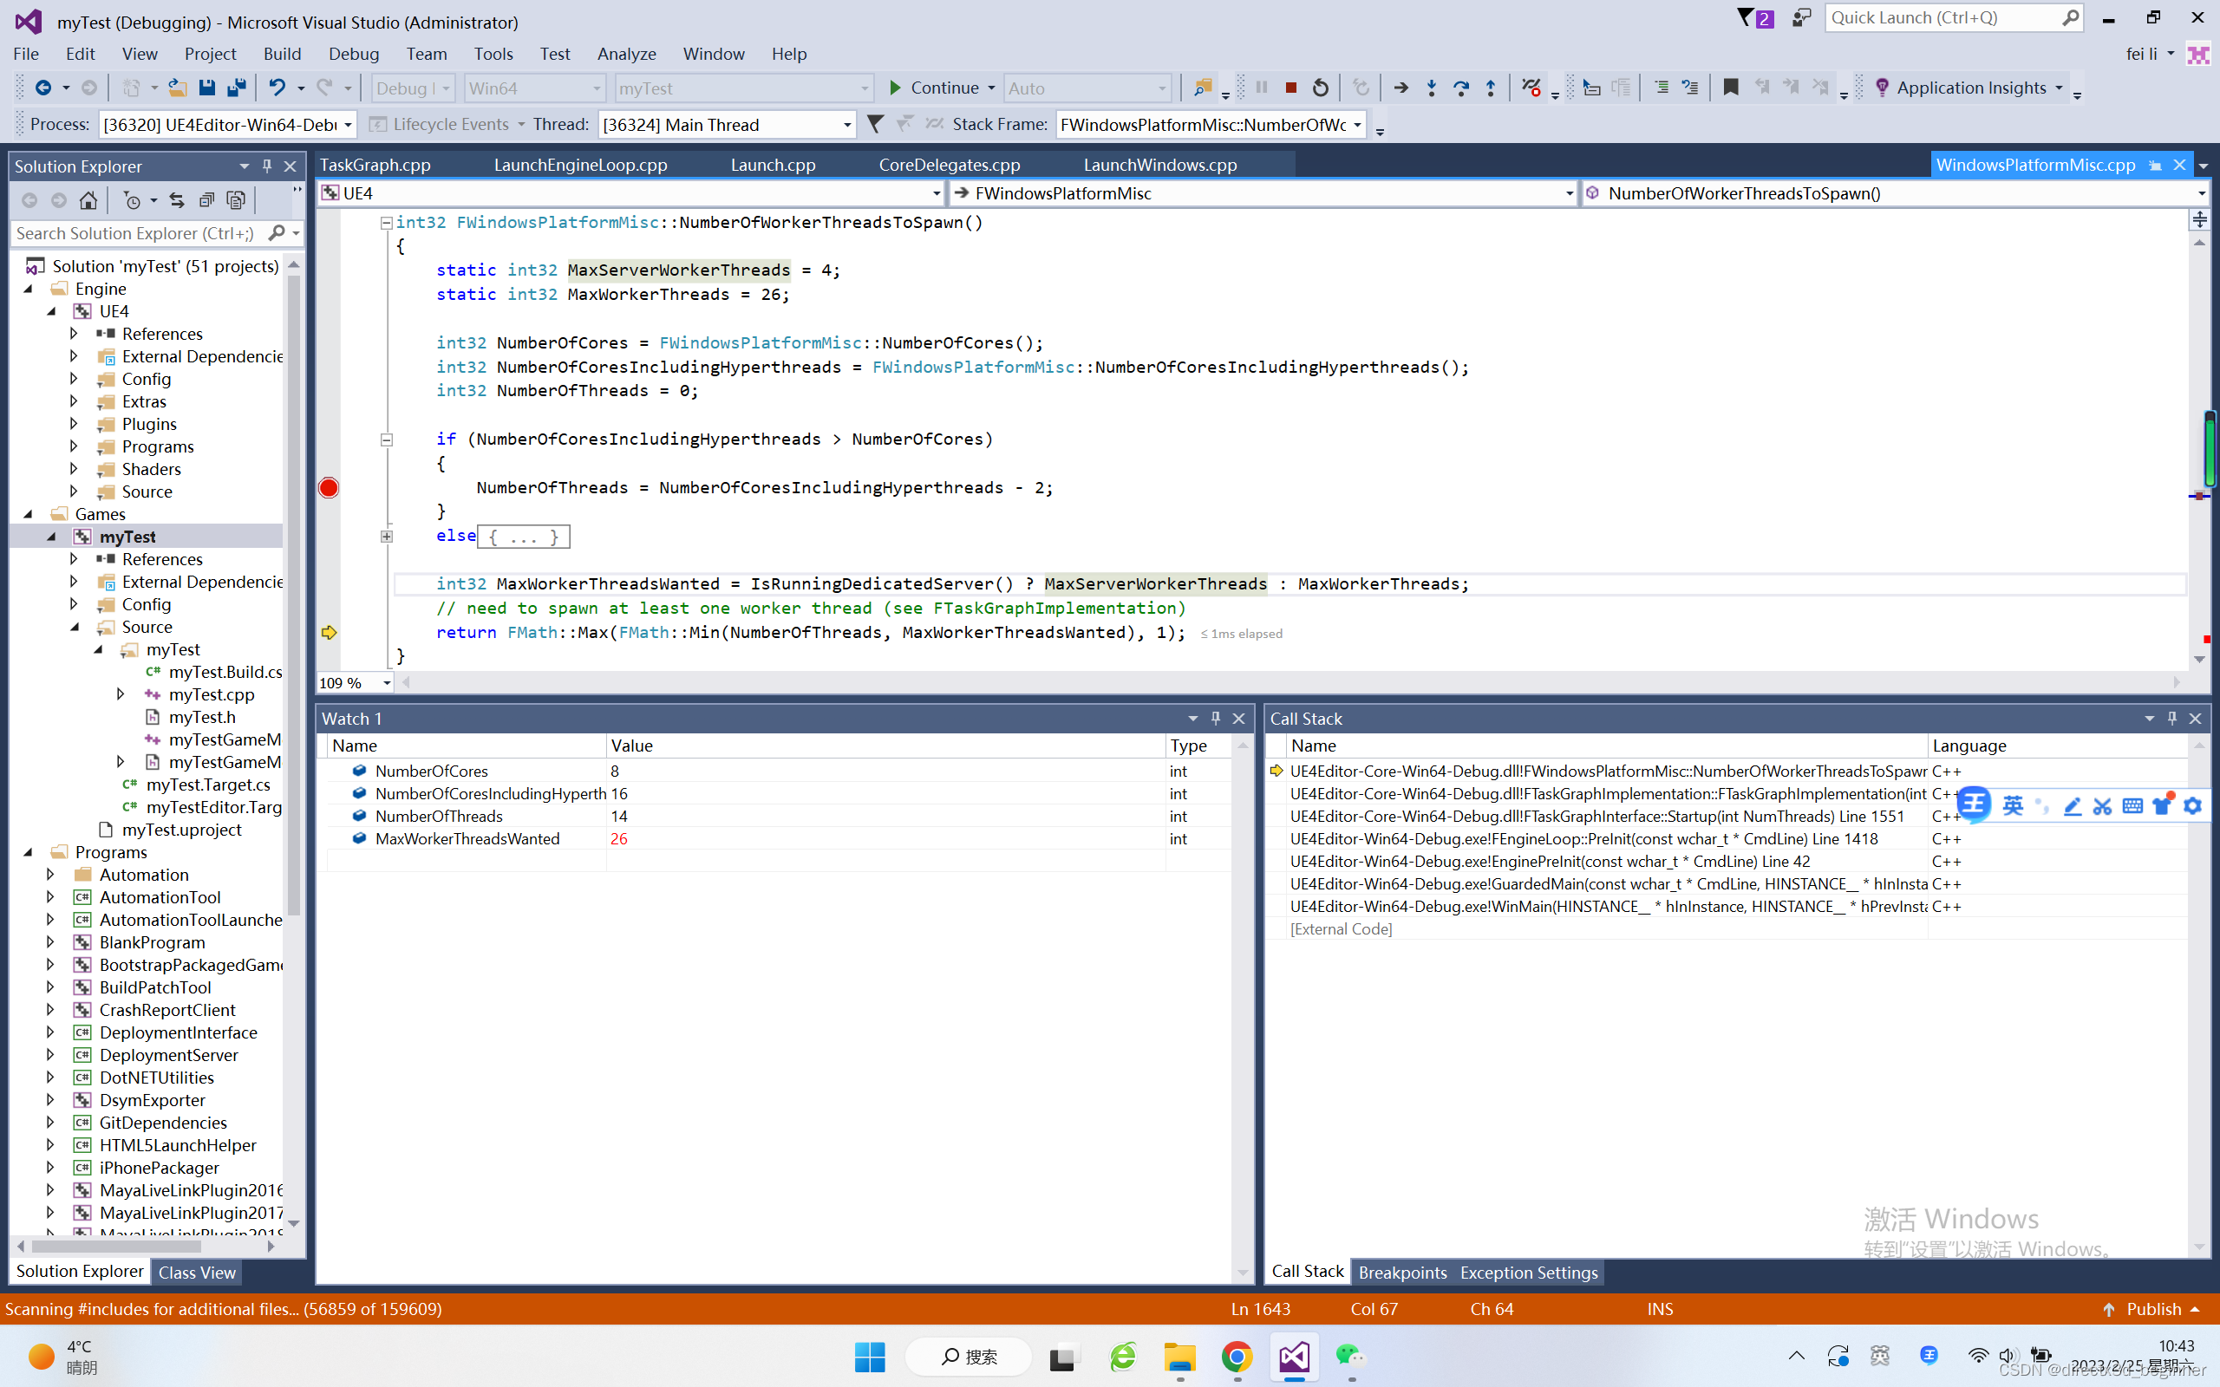Click the Open File icon
Viewport: 2220px width, 1387px height.
177,88
